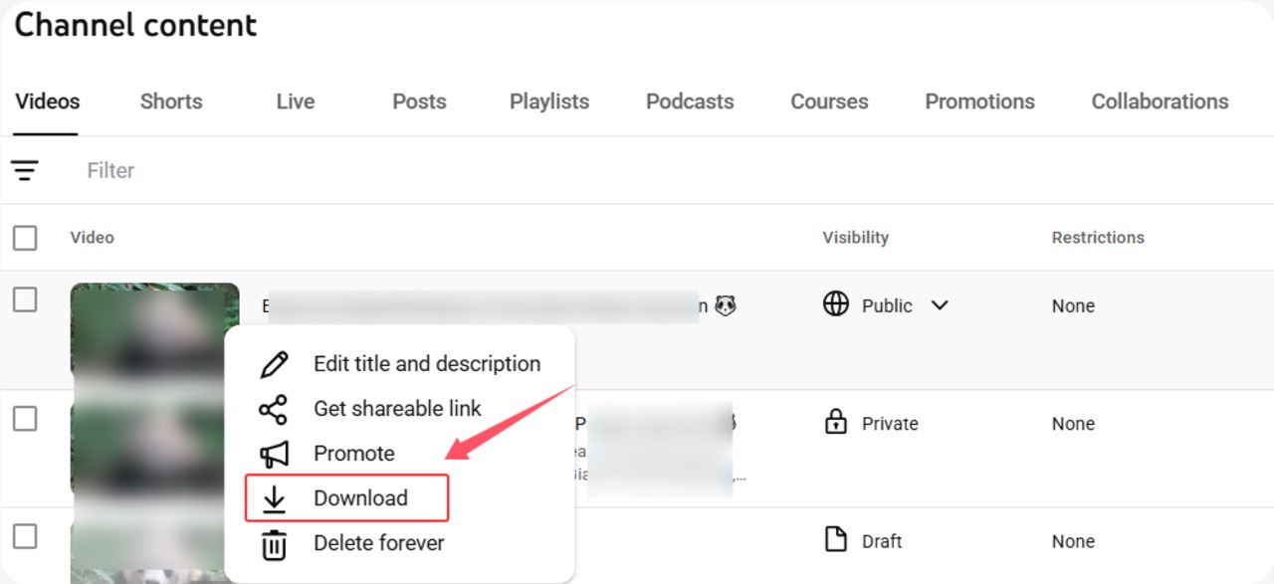Click the pencil edit icon in menu

[x=274, y=364]
